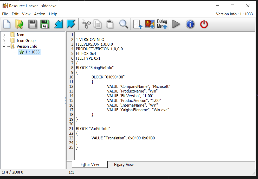The image size is (258, 179).
Task: Click the ProductName "Win" value line
Action: point(132,91)
